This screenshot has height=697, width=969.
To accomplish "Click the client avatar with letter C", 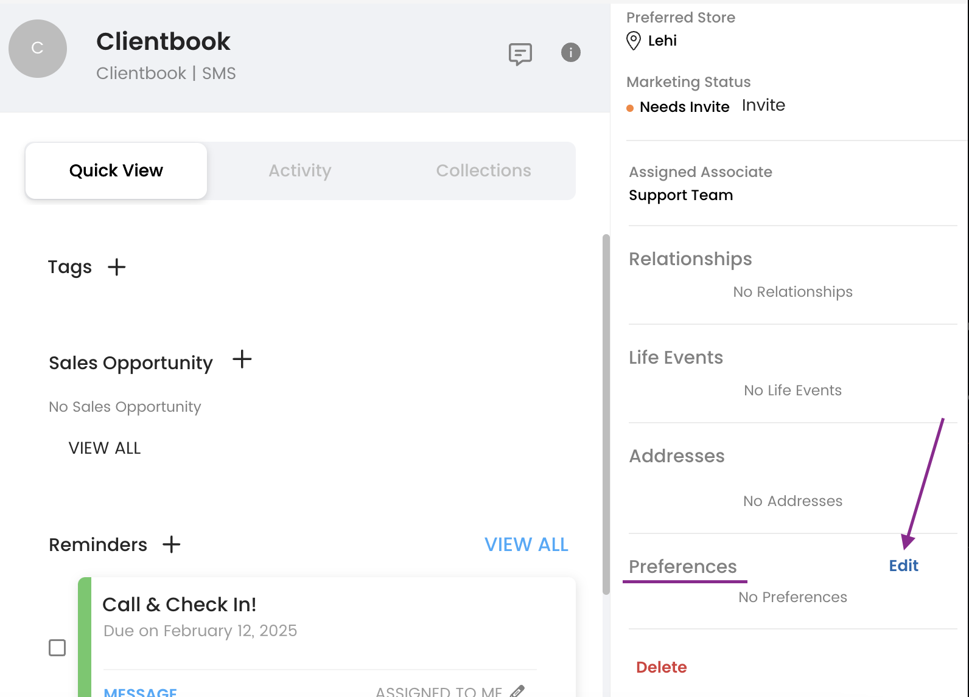I will point(38,49).
